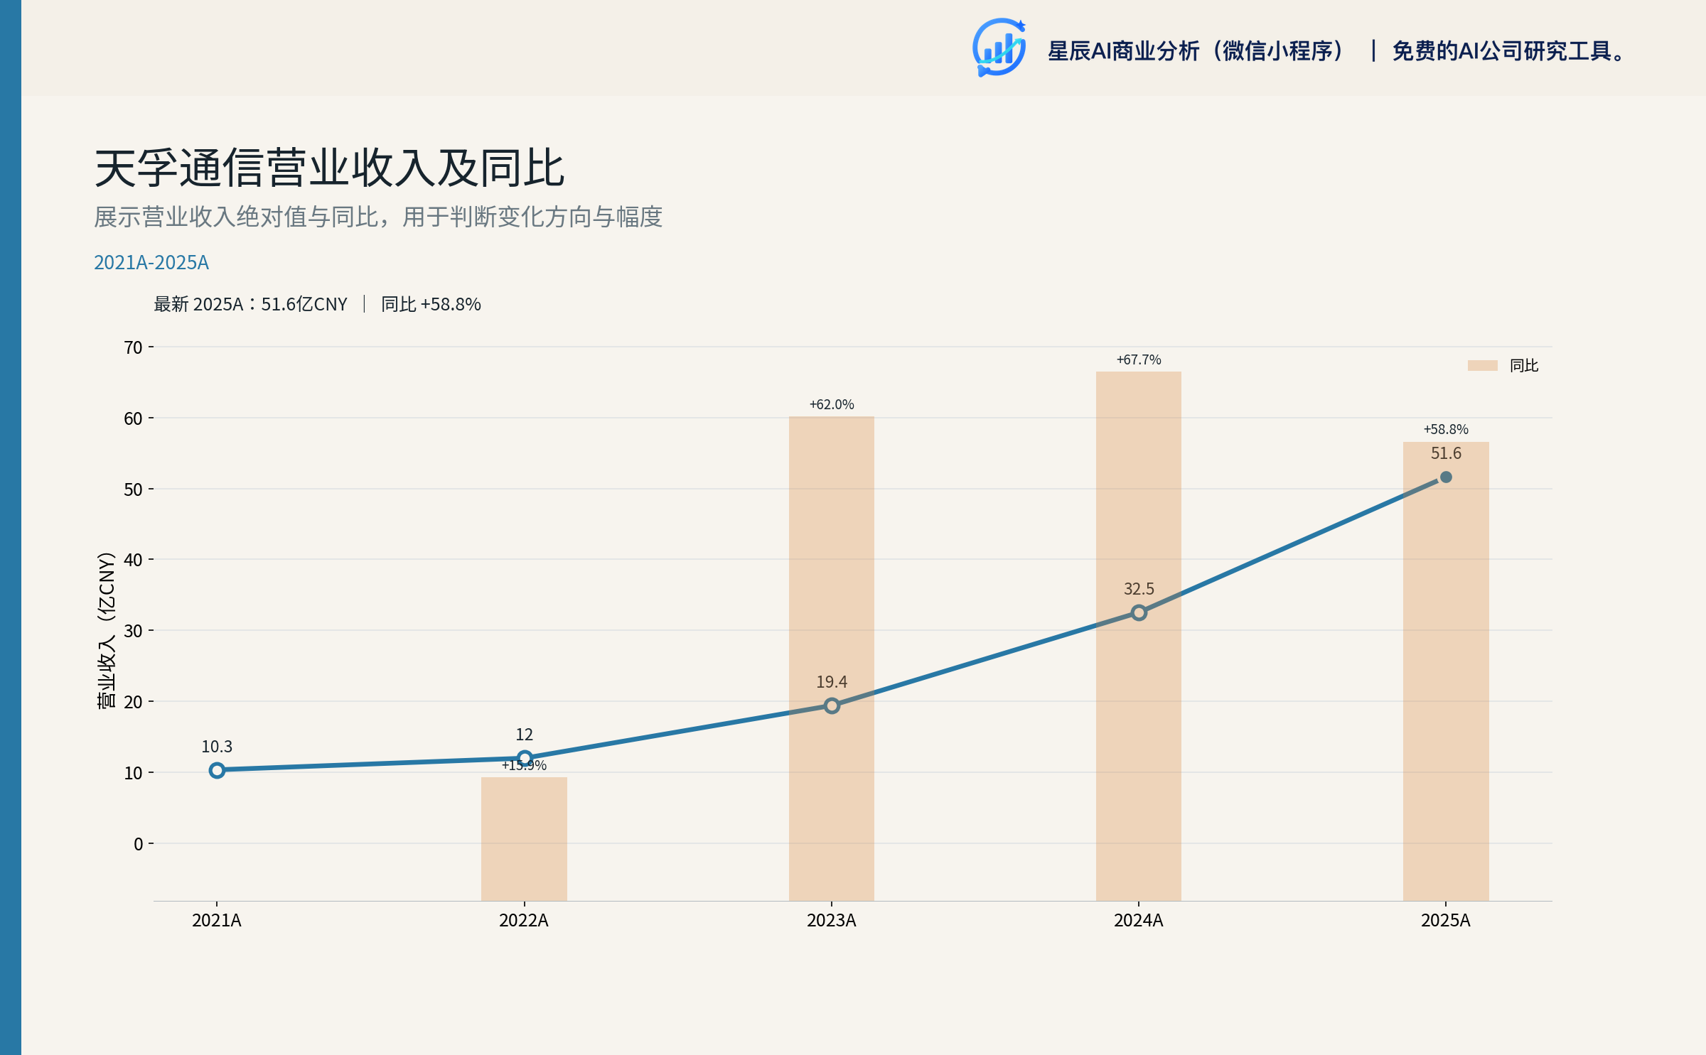Click the y-axis title 营业收入（亿CNY）
The width and height of the screenshot is (1706, 1055).
[106, 630]
